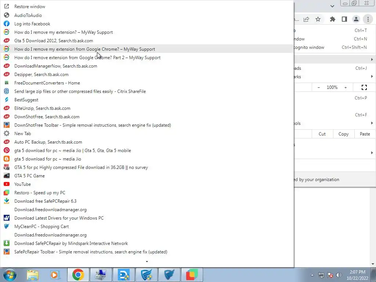Open 'GTA 5 for pc Highly compressed File download'
Viewport: 376px width, 282px height.
[147, 167]
